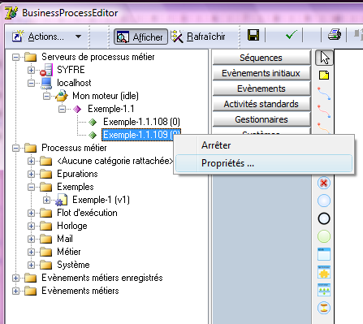The image size is (363, 324).
Task: Open the Séquences palette tab
Action: coord(261,58)
